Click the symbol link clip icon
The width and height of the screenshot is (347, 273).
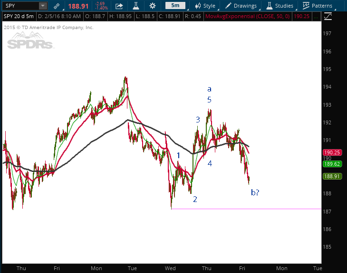(57, 6)
